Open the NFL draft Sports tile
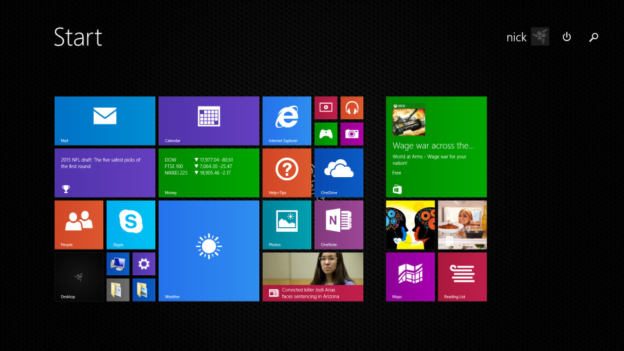The height and width of the screenshot is (351, 624). [x=105, y=173]
